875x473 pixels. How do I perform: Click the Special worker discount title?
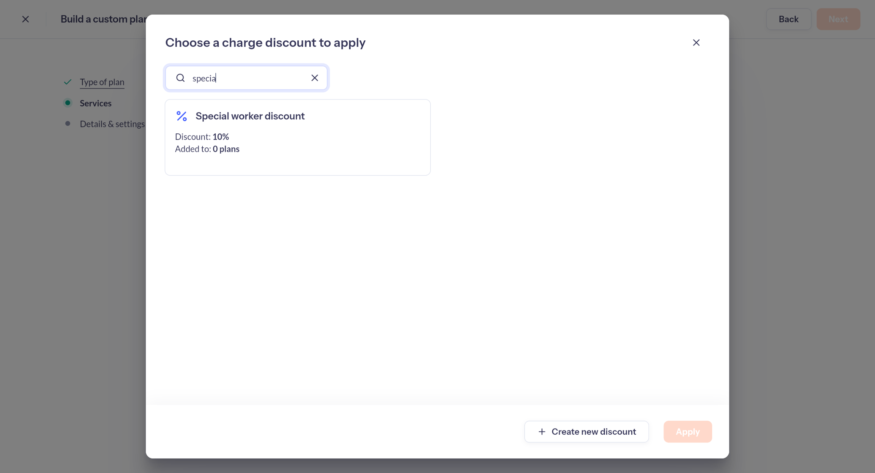pyautogui.click(x=250, y=116)
